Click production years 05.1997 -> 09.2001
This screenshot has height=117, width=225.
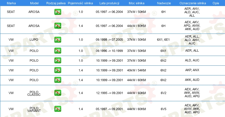109,109
